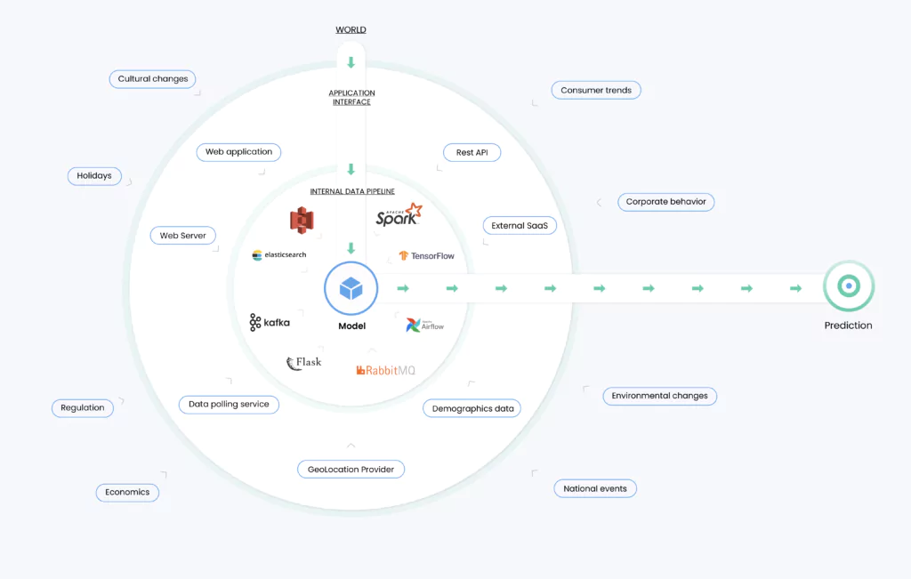Click the Flask logo
This screenshot has width=911, height=579.
click(304, 363)
